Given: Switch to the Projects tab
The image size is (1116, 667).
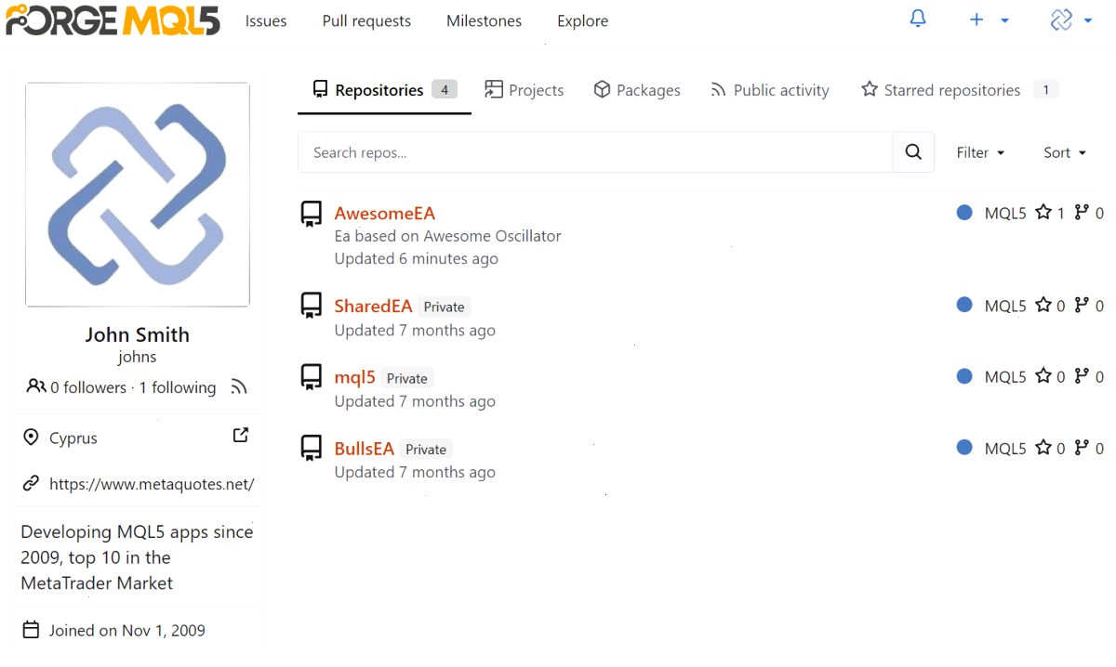Looking at the screenshot, I should pos(525,90).
